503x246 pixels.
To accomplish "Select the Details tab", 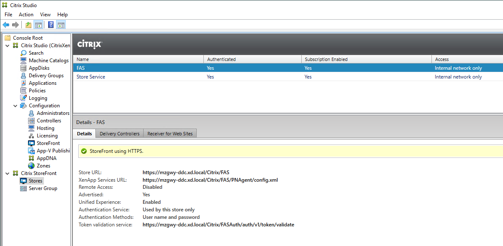I will (x=84, y=134).
